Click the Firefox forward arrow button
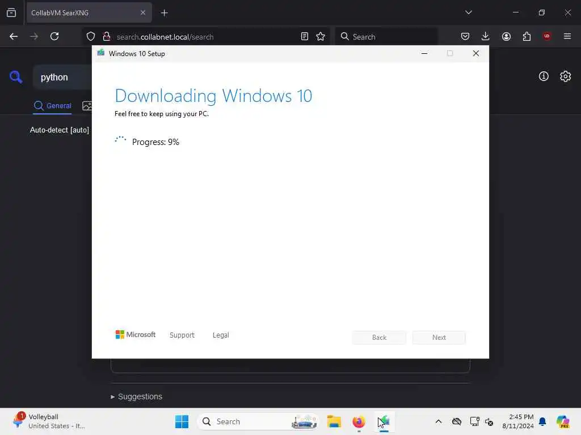Image resolution: width=581 pixels, height=435 pixels. [x=33, y=36]
